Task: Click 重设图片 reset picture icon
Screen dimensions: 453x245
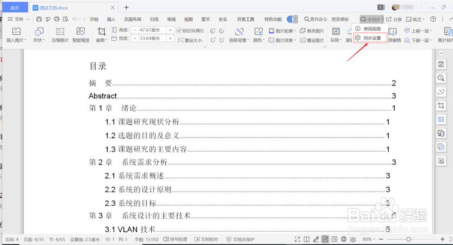Action: click(312, 40)
